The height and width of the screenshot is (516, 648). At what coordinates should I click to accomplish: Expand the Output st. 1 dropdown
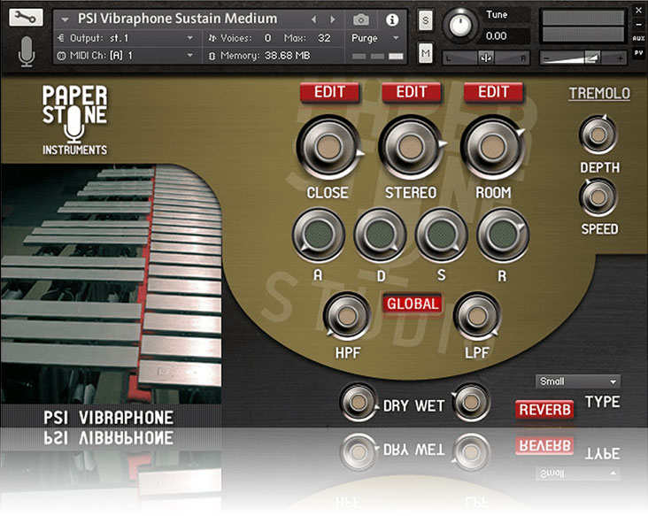126,38
